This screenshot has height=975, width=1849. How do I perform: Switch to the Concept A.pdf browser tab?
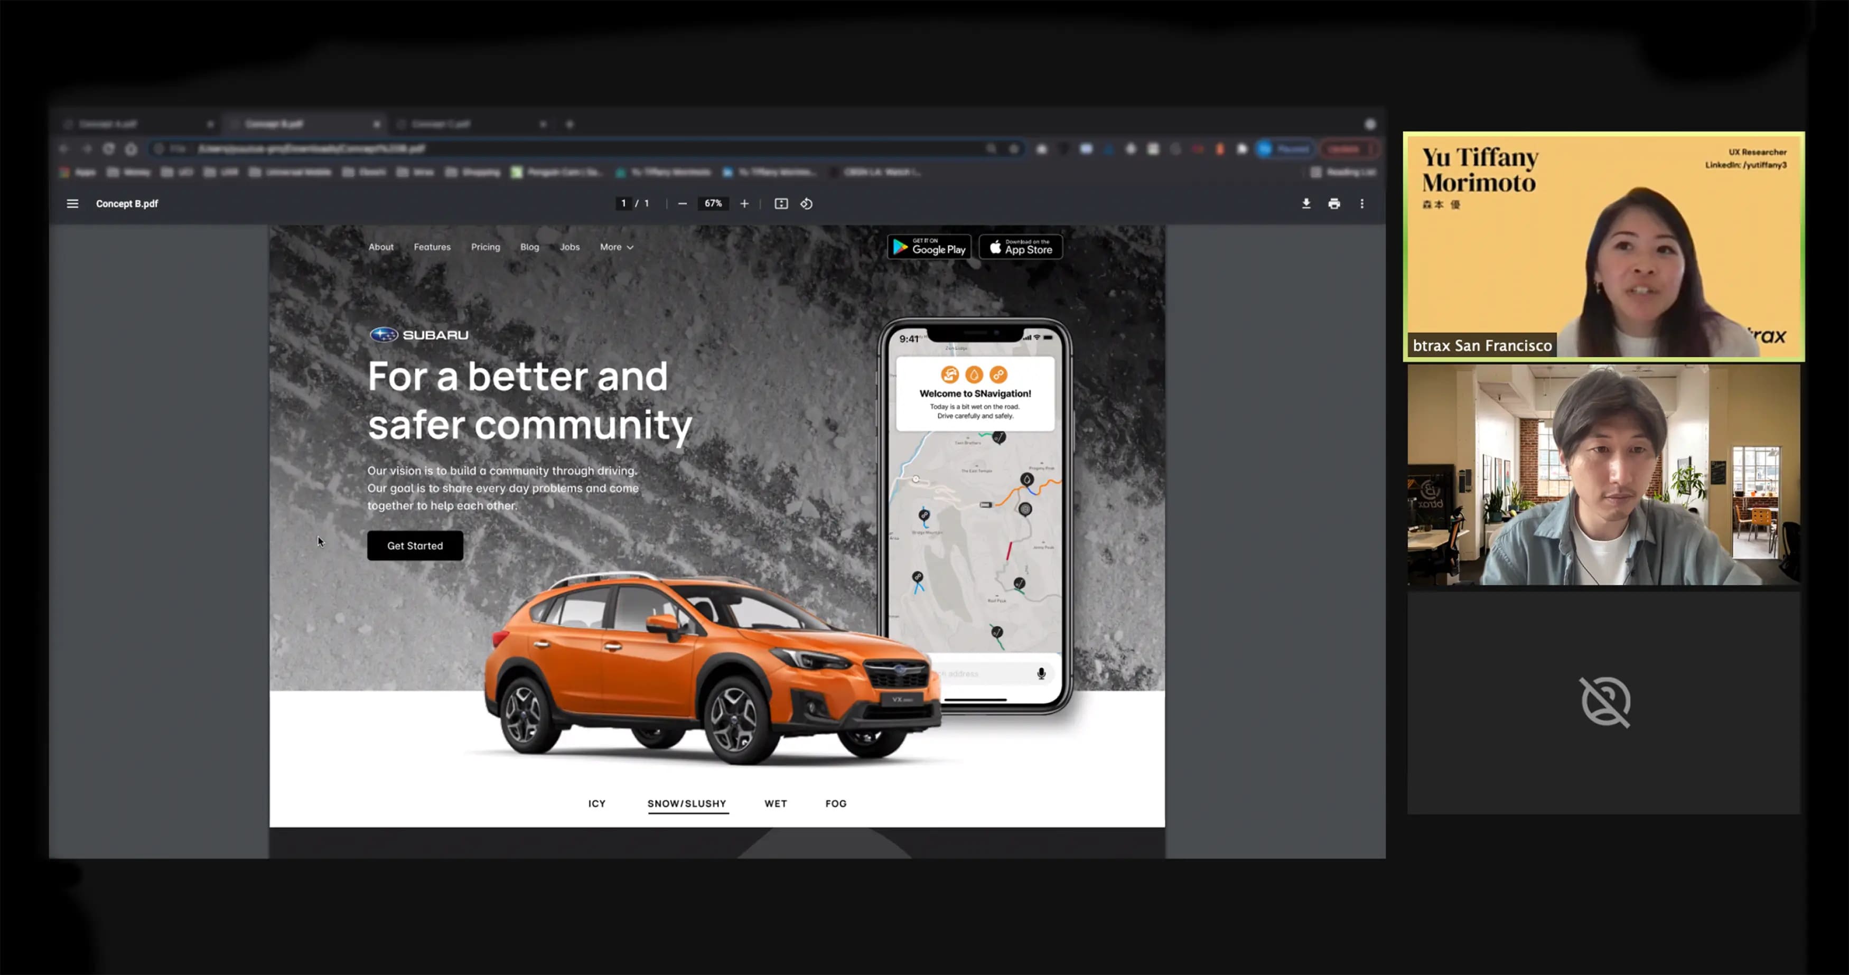pos(136,124)
